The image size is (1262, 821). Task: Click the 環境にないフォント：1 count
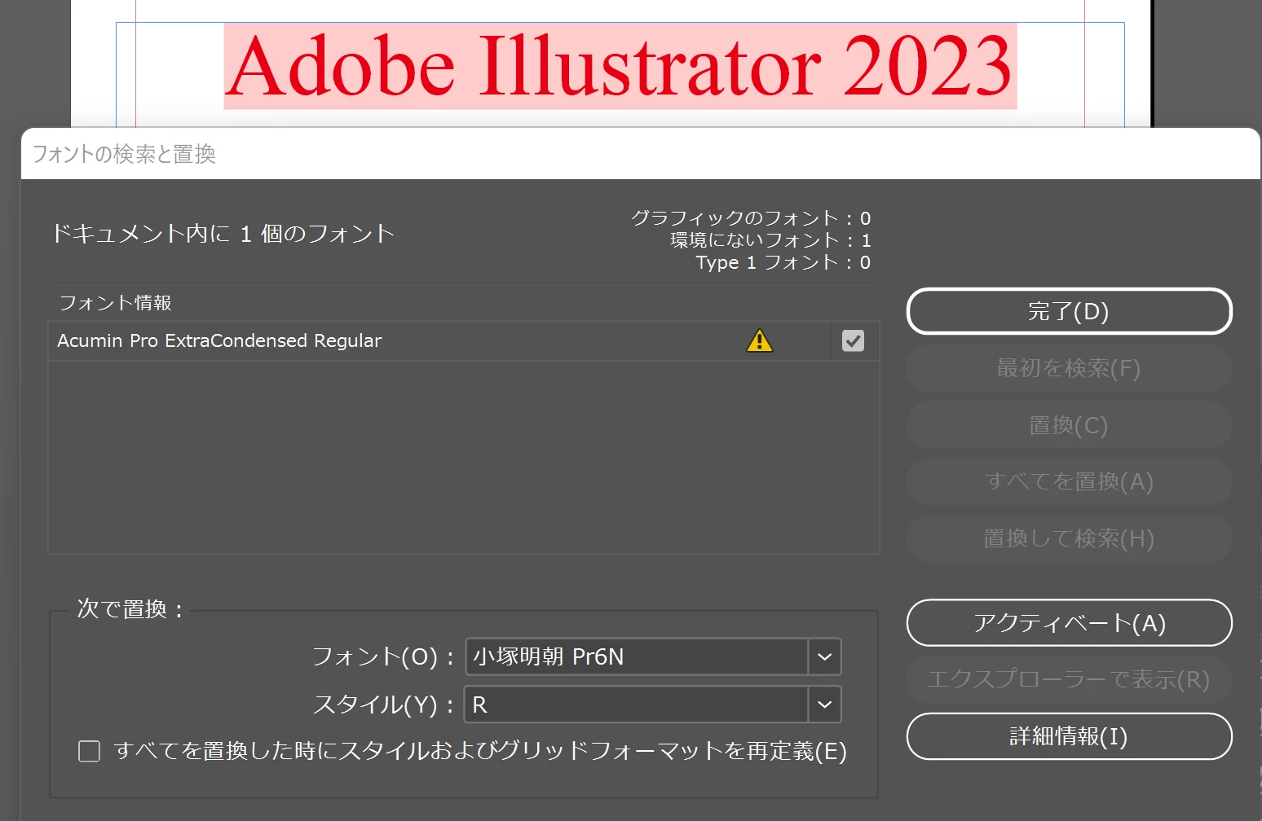[770, 240]
